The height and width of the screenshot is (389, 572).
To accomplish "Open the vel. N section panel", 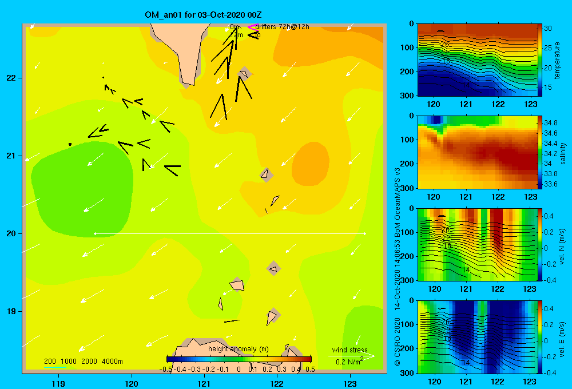I will point(478,244).
